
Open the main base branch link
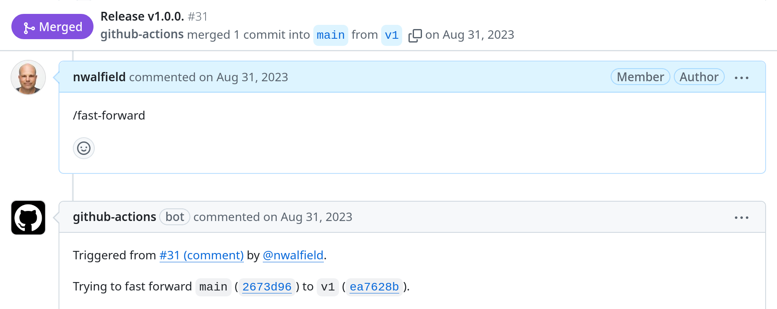click(331, 35)
